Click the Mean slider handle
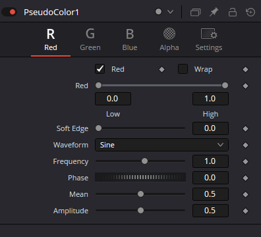This screenshot has height=237, width=261. [x=140, y=194]
